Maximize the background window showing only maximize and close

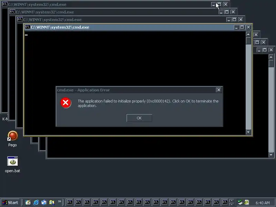257,42
